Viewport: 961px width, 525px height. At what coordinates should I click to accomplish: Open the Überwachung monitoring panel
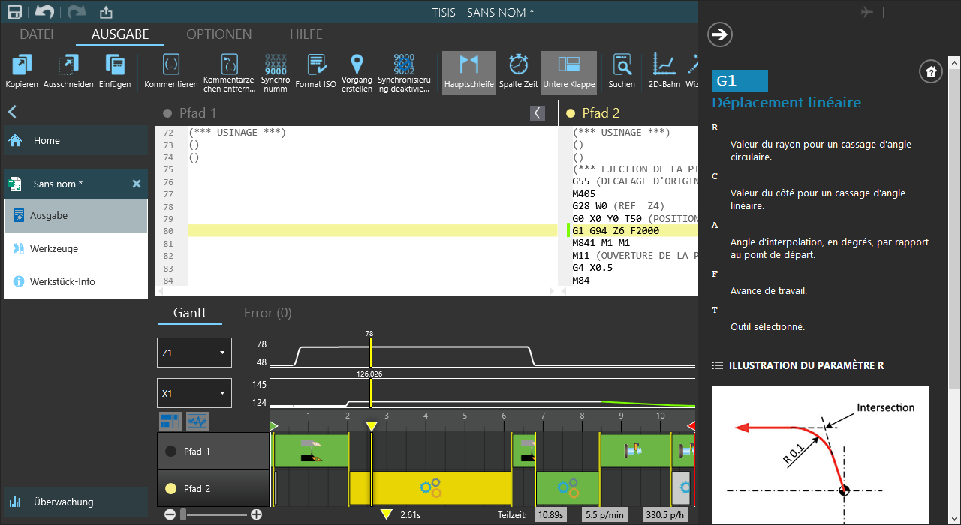[x=63, y=502]
